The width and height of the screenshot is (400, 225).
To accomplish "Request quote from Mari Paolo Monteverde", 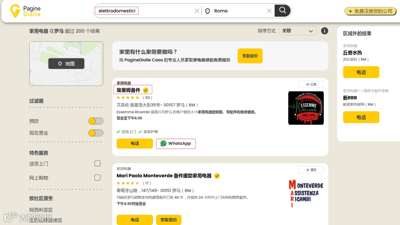I will pos(169,220).
